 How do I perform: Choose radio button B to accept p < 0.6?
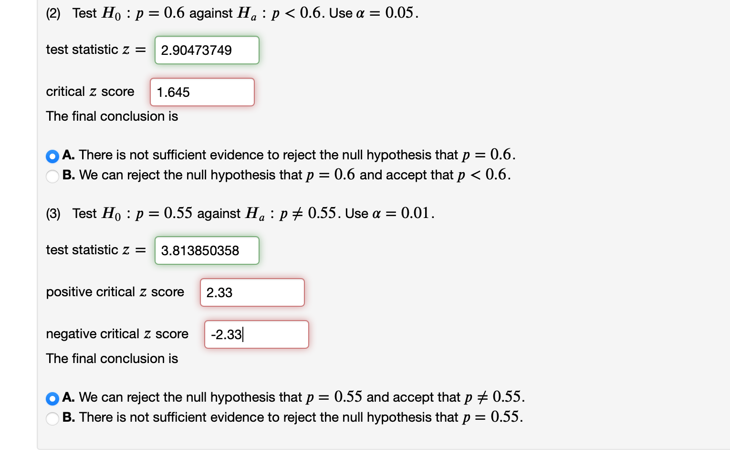tap(52, 176)
